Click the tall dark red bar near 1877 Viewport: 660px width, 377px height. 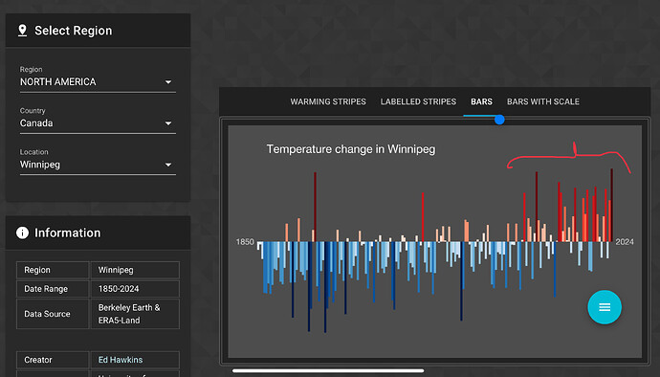coord(315,207)
